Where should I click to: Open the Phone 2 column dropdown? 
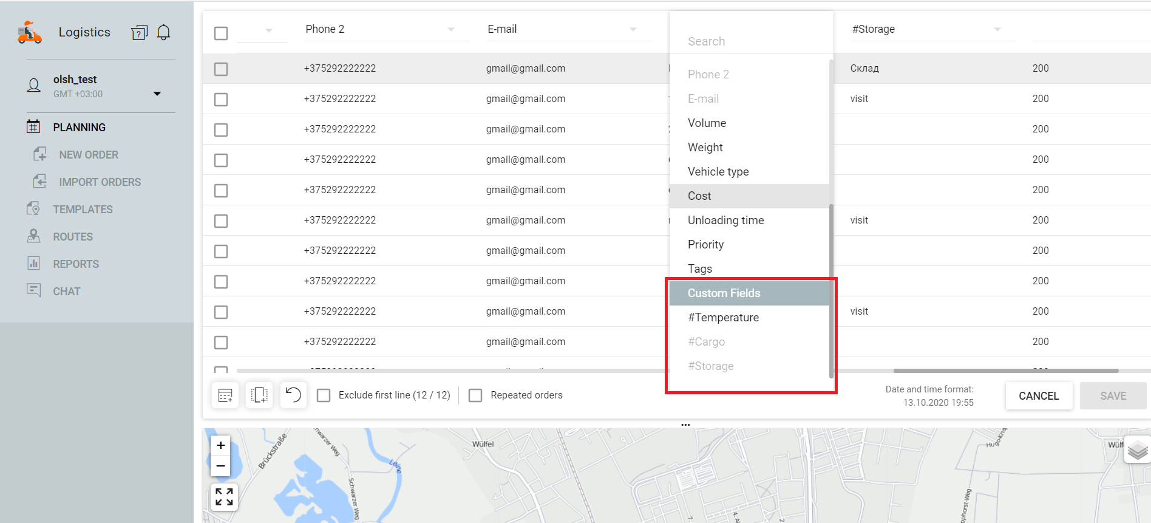pos(450,30)
